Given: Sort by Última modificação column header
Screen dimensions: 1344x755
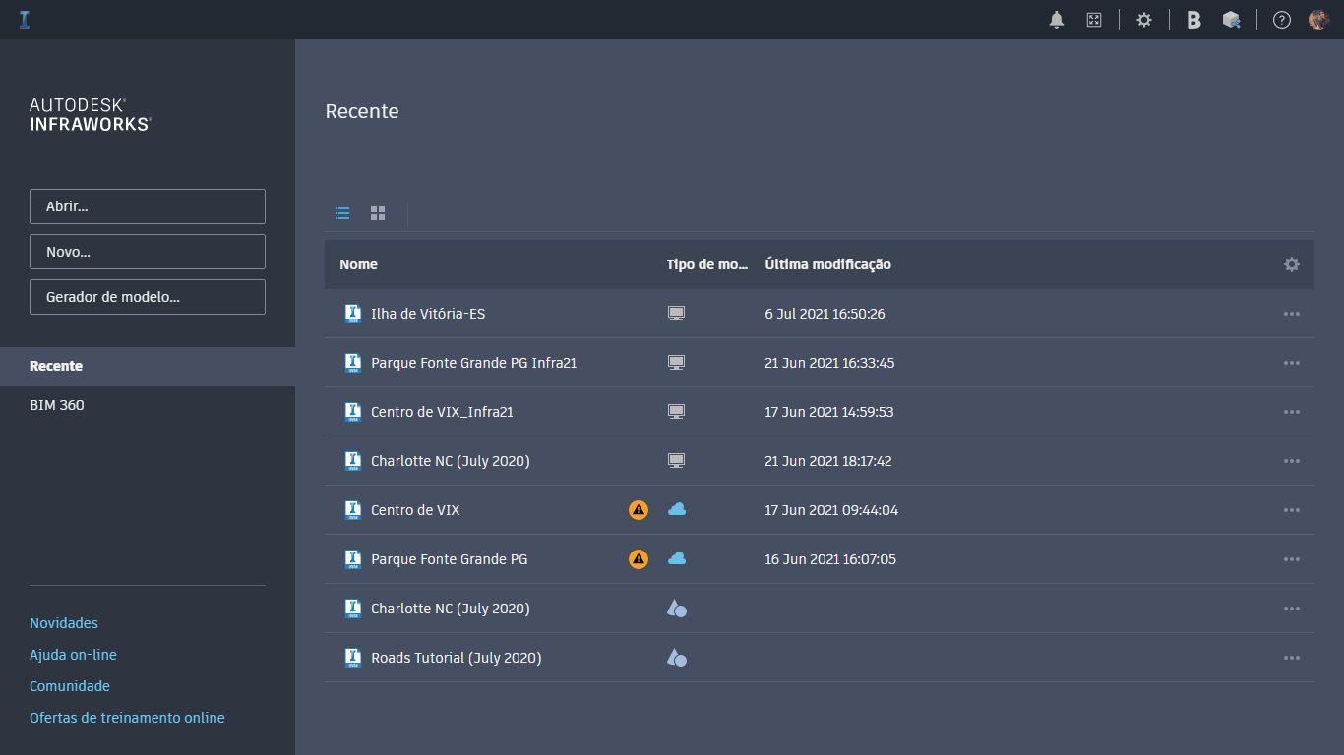Looking at the screenshot, I should point(827,264).
